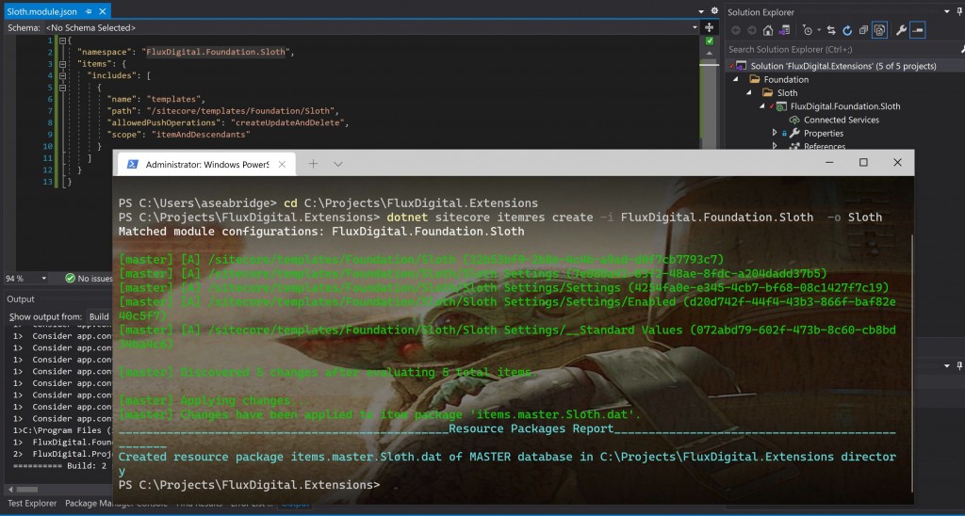Open terminal profile dropdown chevron
This screenshot has width=965, height=516.
click(x=338, y=164)
